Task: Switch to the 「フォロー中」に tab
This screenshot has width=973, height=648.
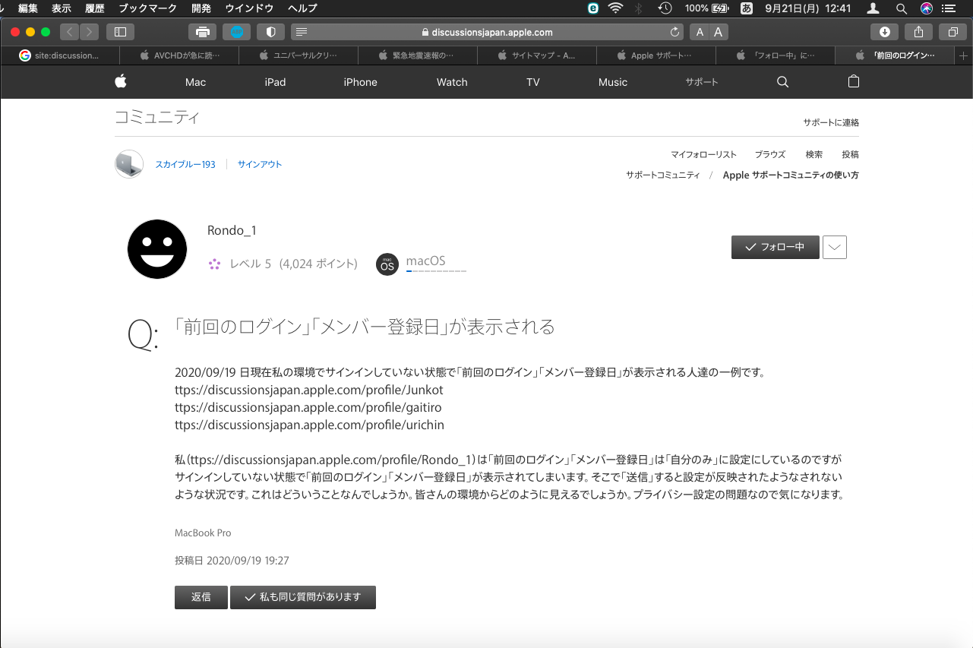Action: [x=776, y=55]
